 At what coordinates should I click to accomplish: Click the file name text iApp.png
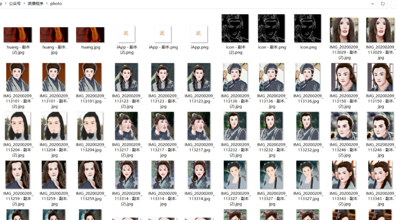point(199,47)
